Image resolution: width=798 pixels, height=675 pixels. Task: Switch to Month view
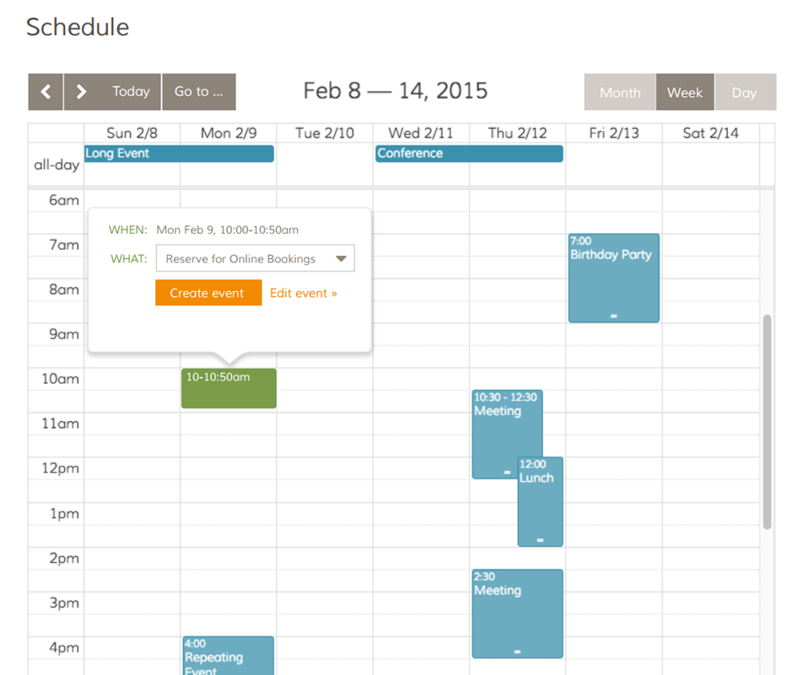(x=620, y=93)
